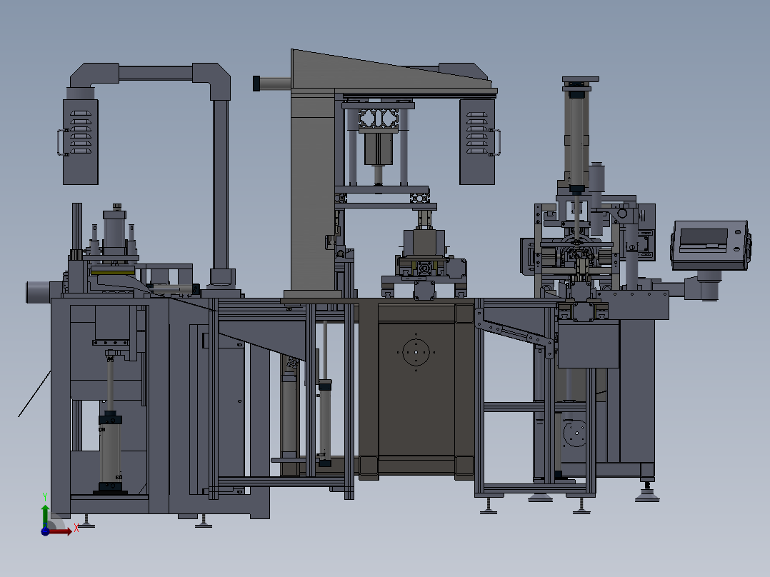770x577 pixels.
Task: Select the circular flange on center cabinet door
Action: [416, 352]
